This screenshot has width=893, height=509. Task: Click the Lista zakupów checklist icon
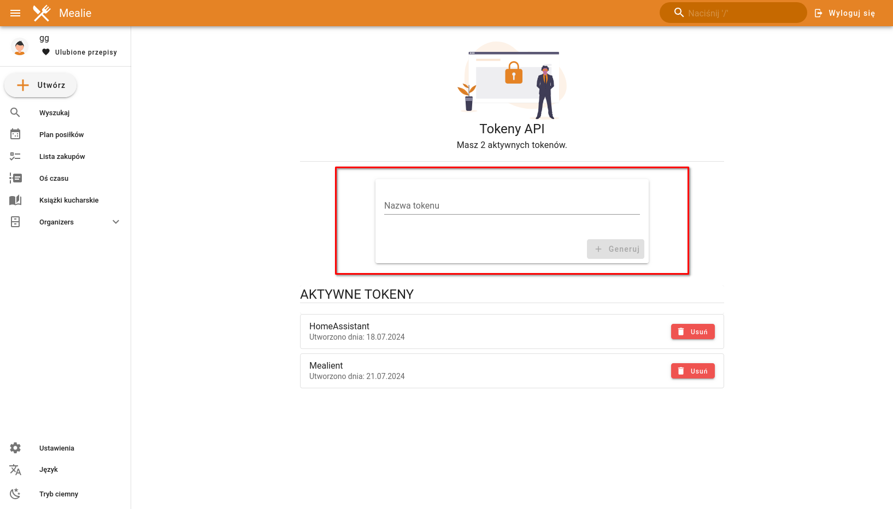point(15,156)
